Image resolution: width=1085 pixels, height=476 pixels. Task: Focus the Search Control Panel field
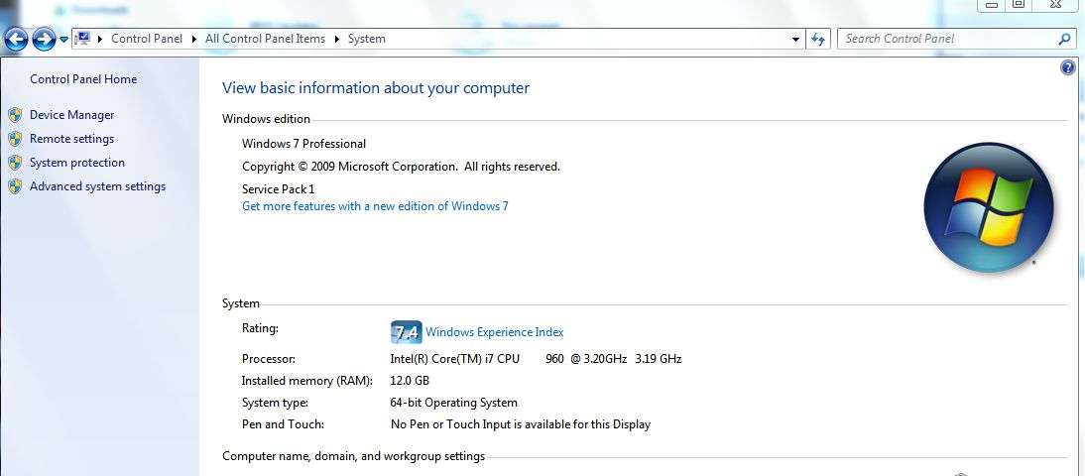(956, 39)
